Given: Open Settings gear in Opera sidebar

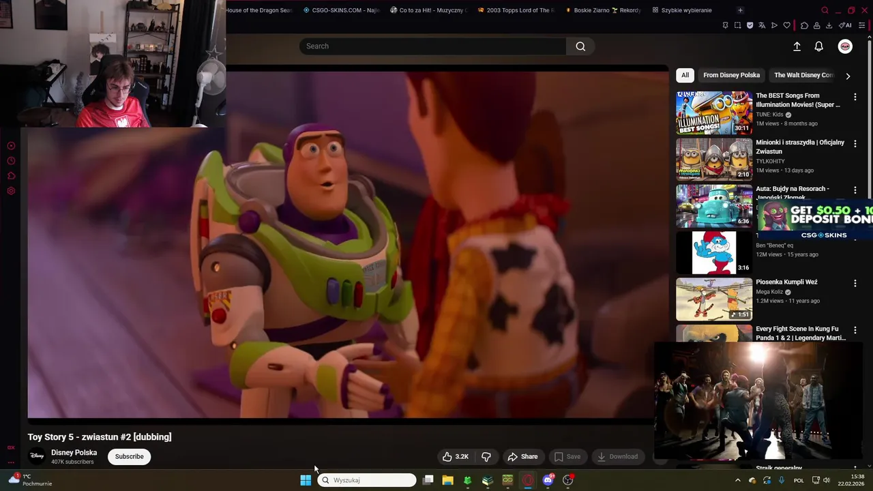Looking at the screenshot, I should [x=11, y=191].
